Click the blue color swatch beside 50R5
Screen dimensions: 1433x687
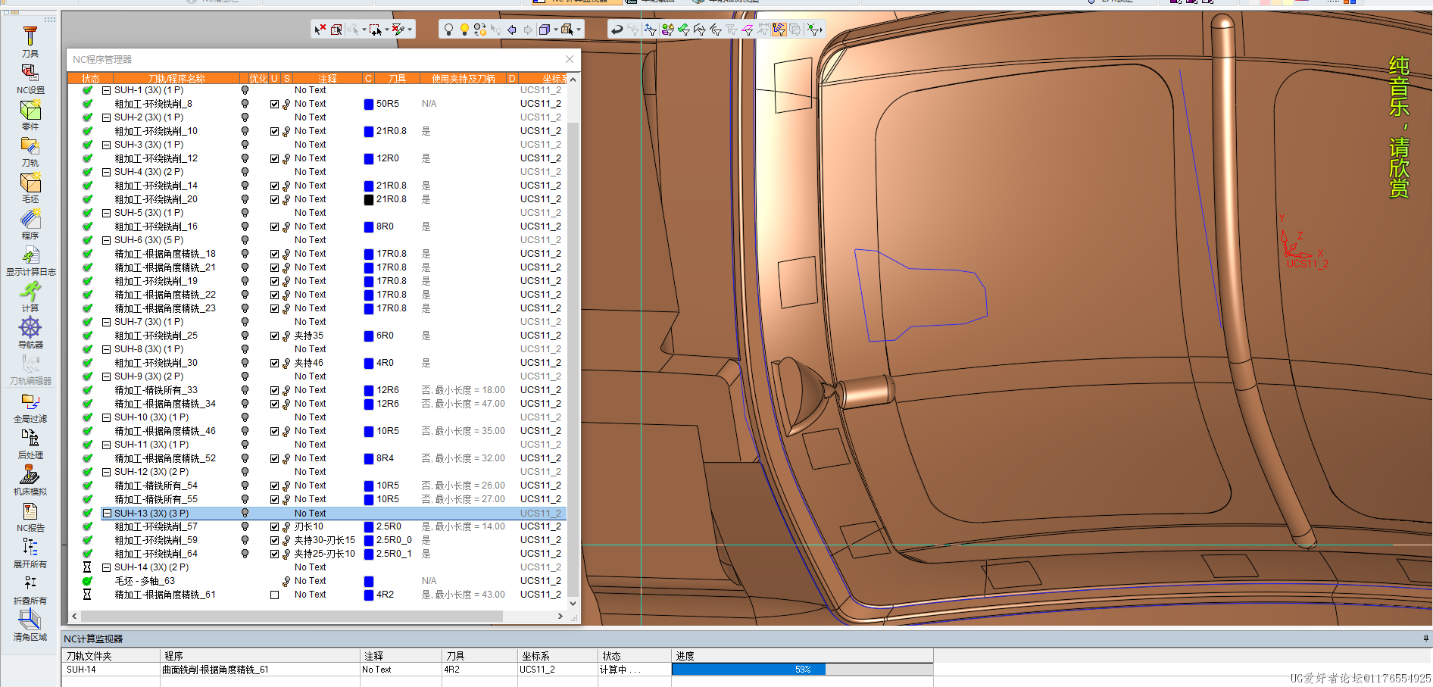[369, 104]
